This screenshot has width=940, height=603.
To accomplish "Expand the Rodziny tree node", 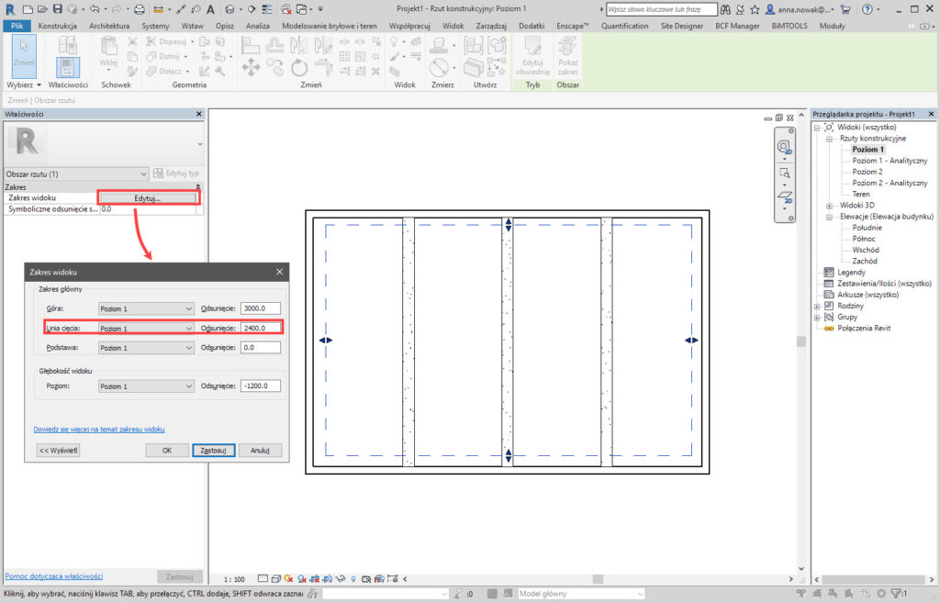I will coord(817,306).
